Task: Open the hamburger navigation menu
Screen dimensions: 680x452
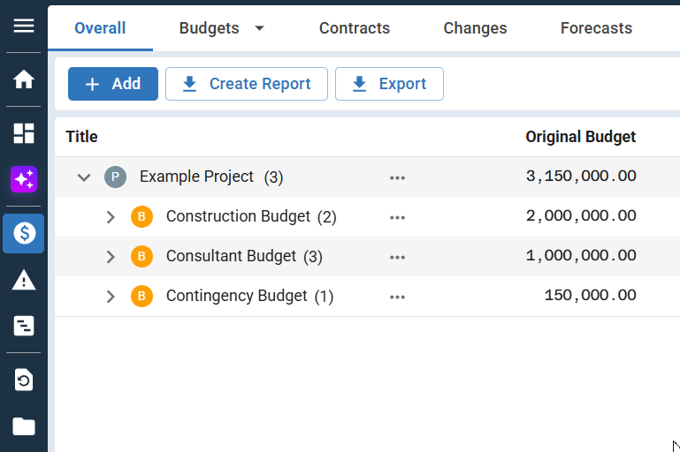Action: click(24, 26)
